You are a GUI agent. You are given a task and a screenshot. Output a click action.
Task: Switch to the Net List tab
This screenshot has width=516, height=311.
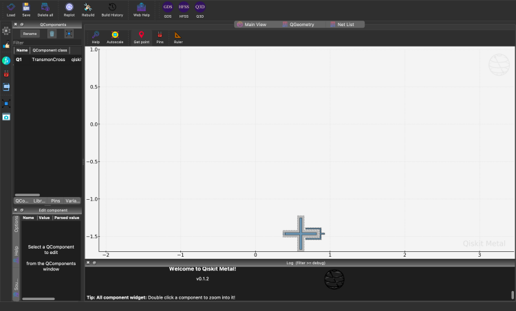(x=342, y=25)
